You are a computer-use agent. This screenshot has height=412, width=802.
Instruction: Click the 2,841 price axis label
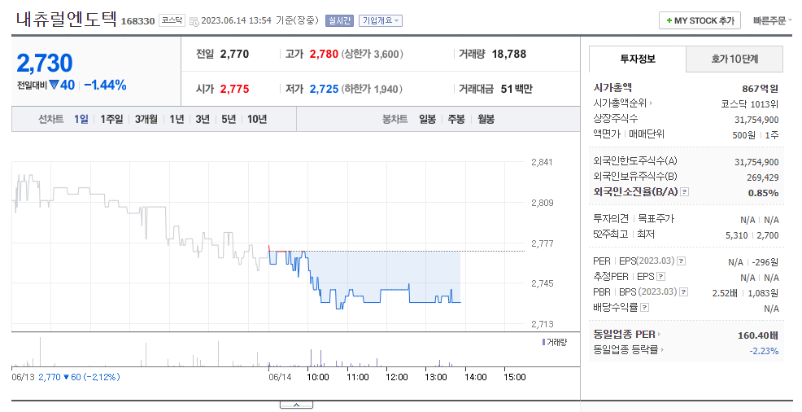pyautogui.click(x=543, y=162)
